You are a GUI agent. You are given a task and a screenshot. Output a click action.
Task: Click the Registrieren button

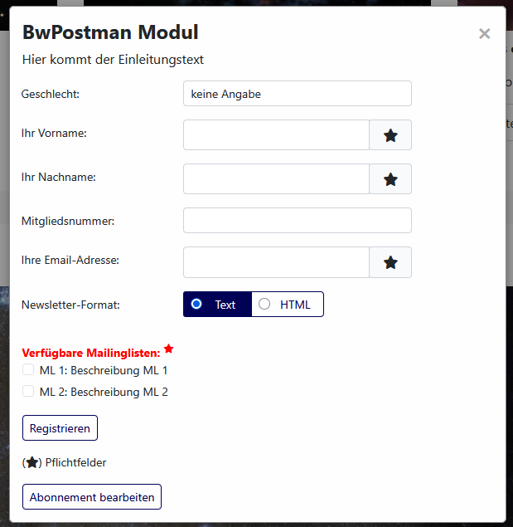60,428
